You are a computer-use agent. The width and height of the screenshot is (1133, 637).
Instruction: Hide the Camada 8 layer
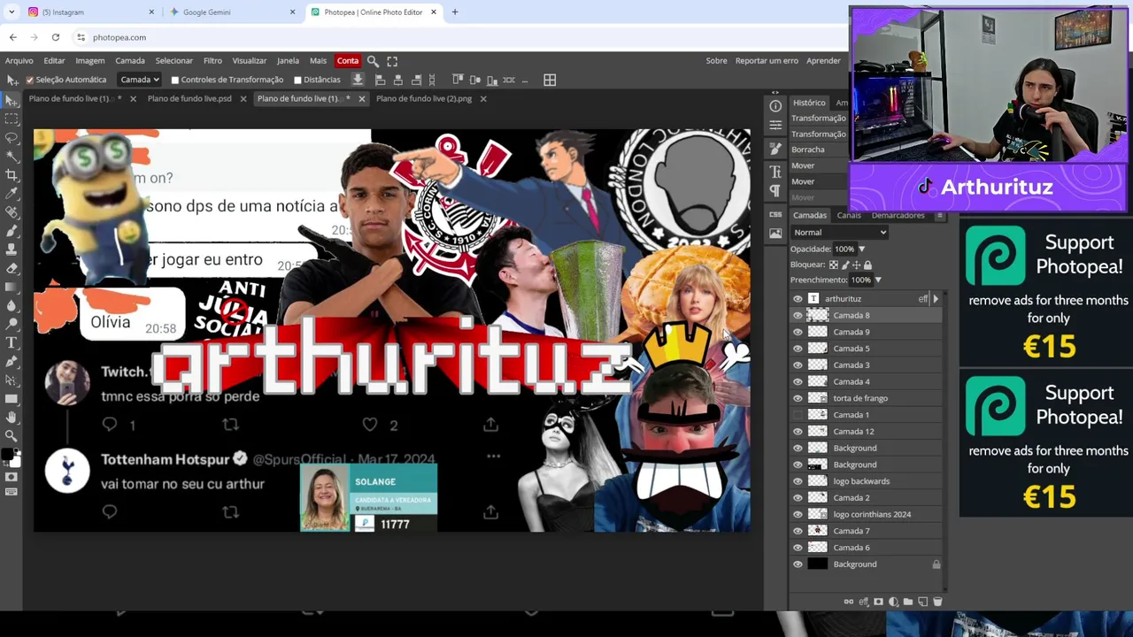[798, 316]
